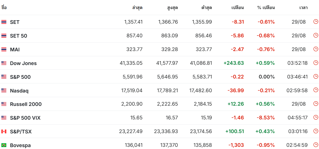The height and width of the screenshot is (149, 319).
Task: Click the Thai flag beside SET 50
Action: (4, 36)
